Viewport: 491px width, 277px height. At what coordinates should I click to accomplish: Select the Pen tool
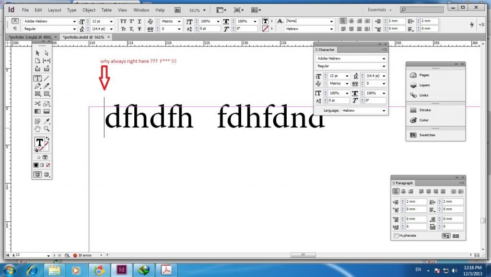[37, 86]
